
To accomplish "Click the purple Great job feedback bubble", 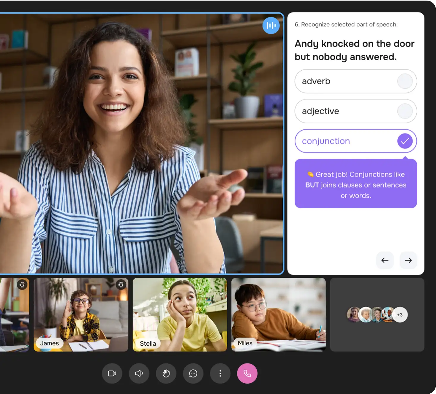I will pos(356,184).
